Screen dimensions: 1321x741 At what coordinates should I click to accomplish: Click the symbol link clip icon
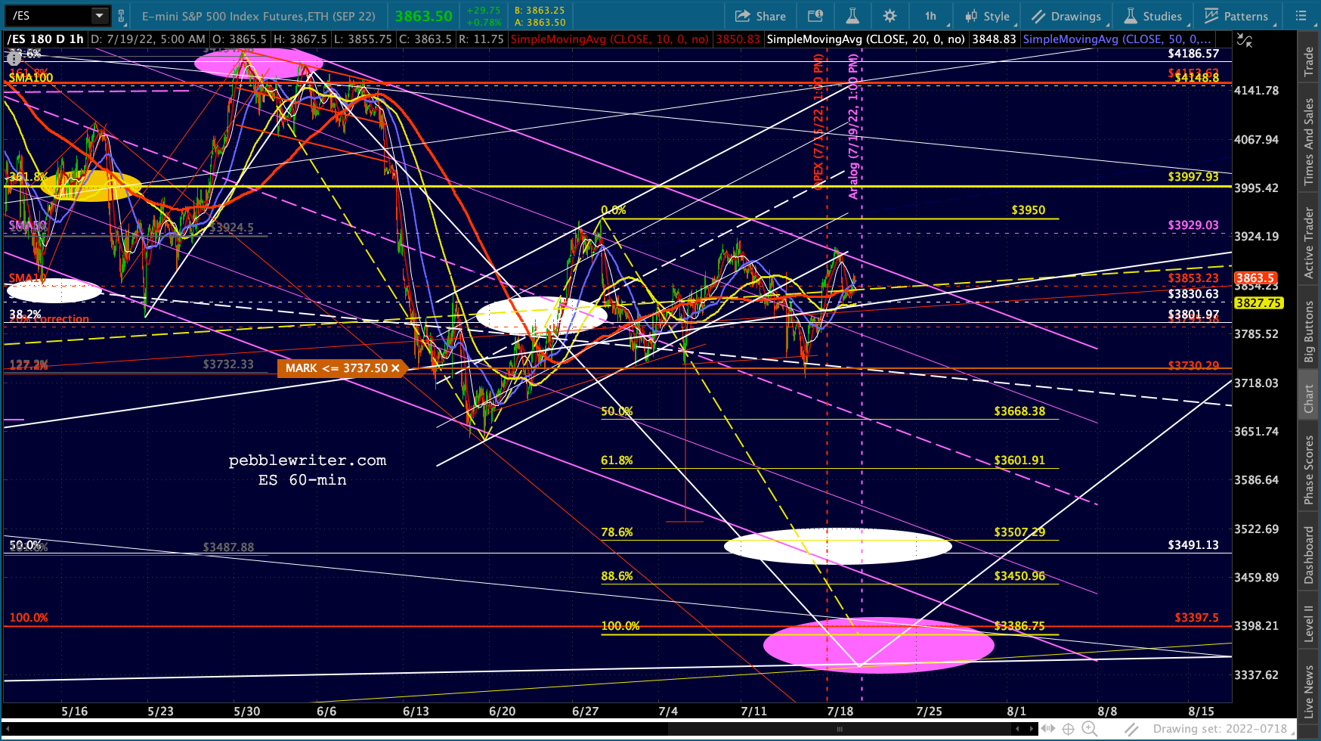click(x=121, y=16)
